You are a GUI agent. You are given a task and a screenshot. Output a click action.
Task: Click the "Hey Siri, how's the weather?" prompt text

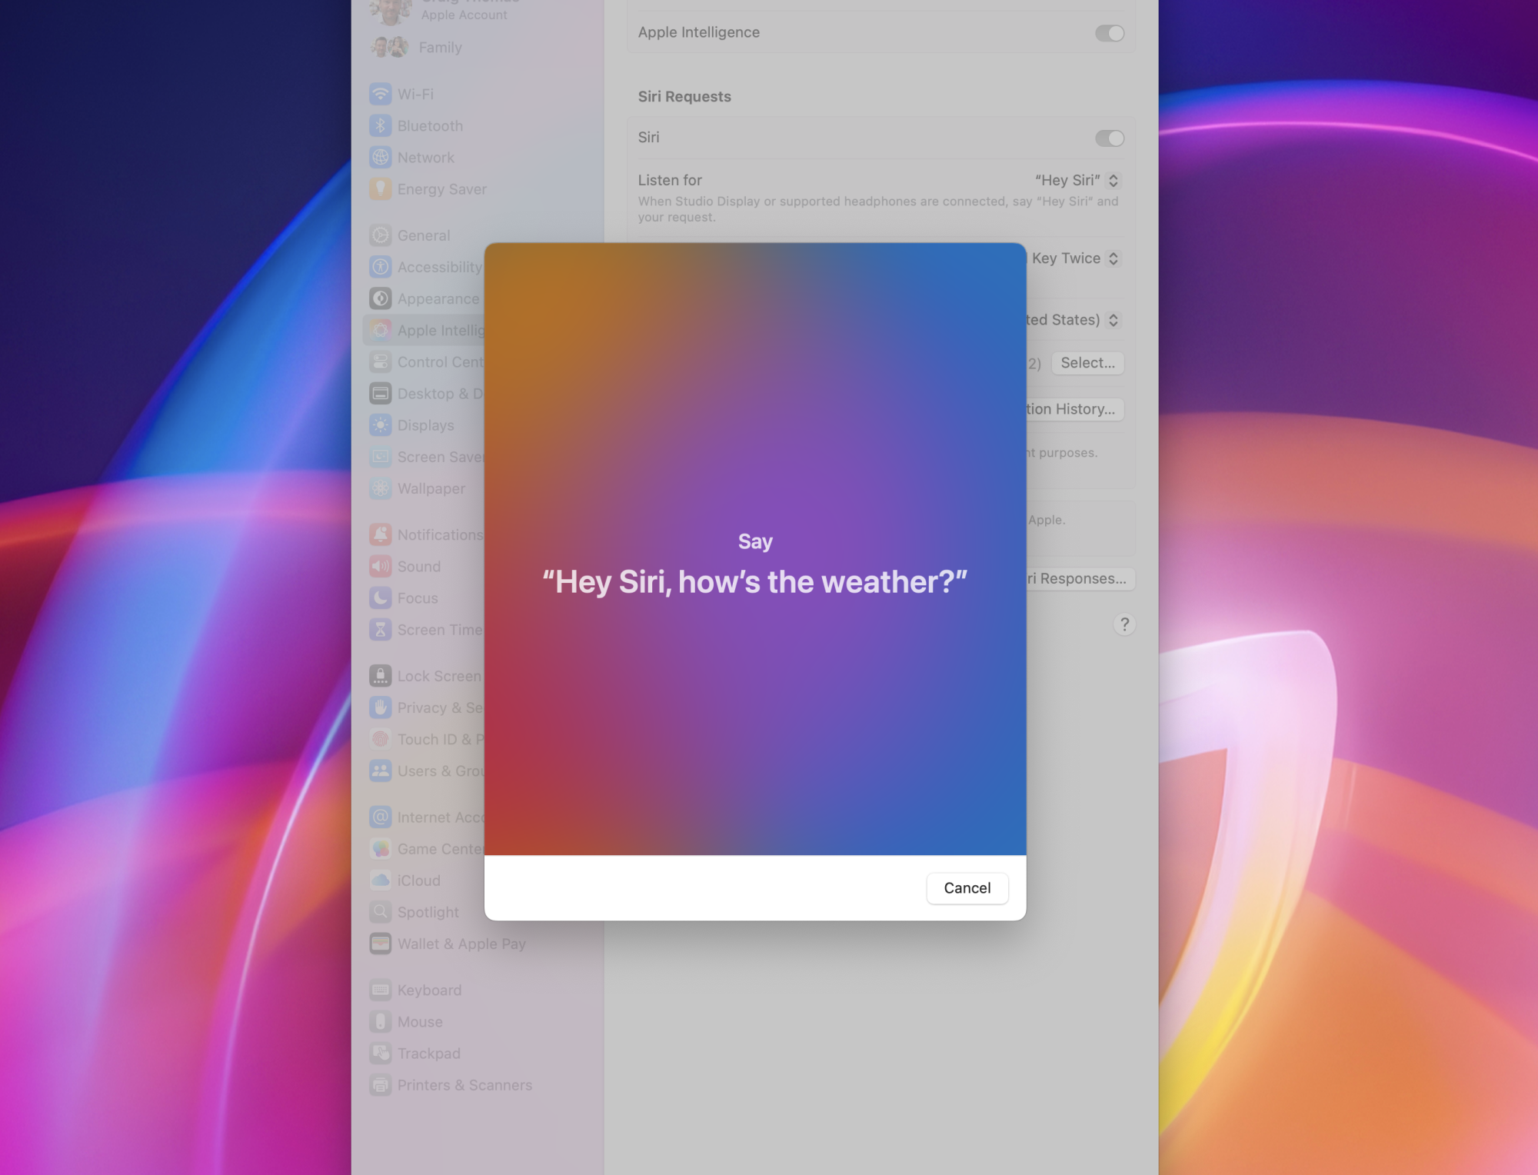pyautogui.click(x=755, y=582)
